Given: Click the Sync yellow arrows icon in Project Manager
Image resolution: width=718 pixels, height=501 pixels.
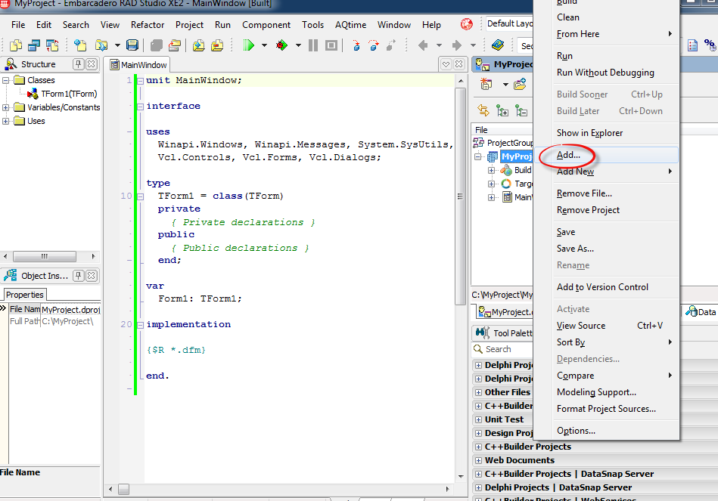Looking at the screenshot, I should point(483,110).
